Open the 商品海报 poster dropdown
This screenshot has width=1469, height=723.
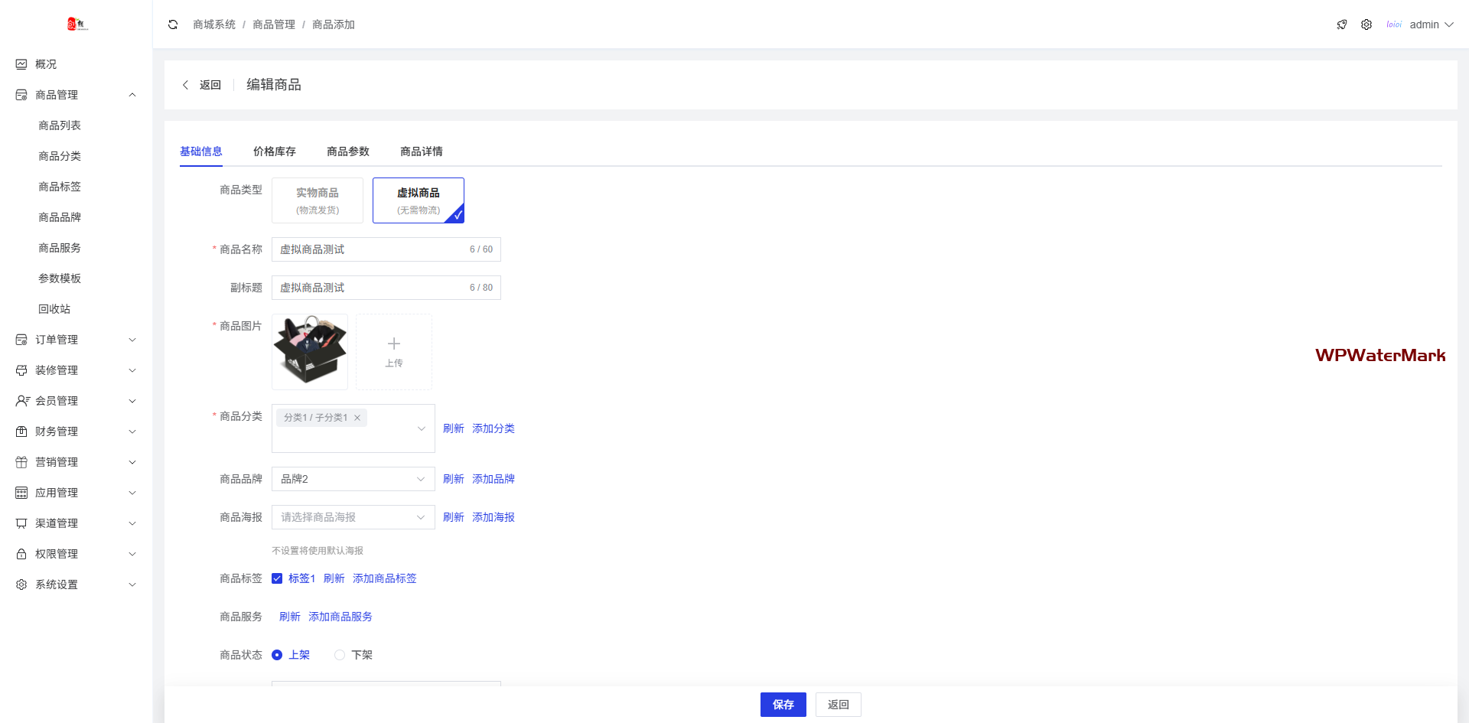point(353,517)
